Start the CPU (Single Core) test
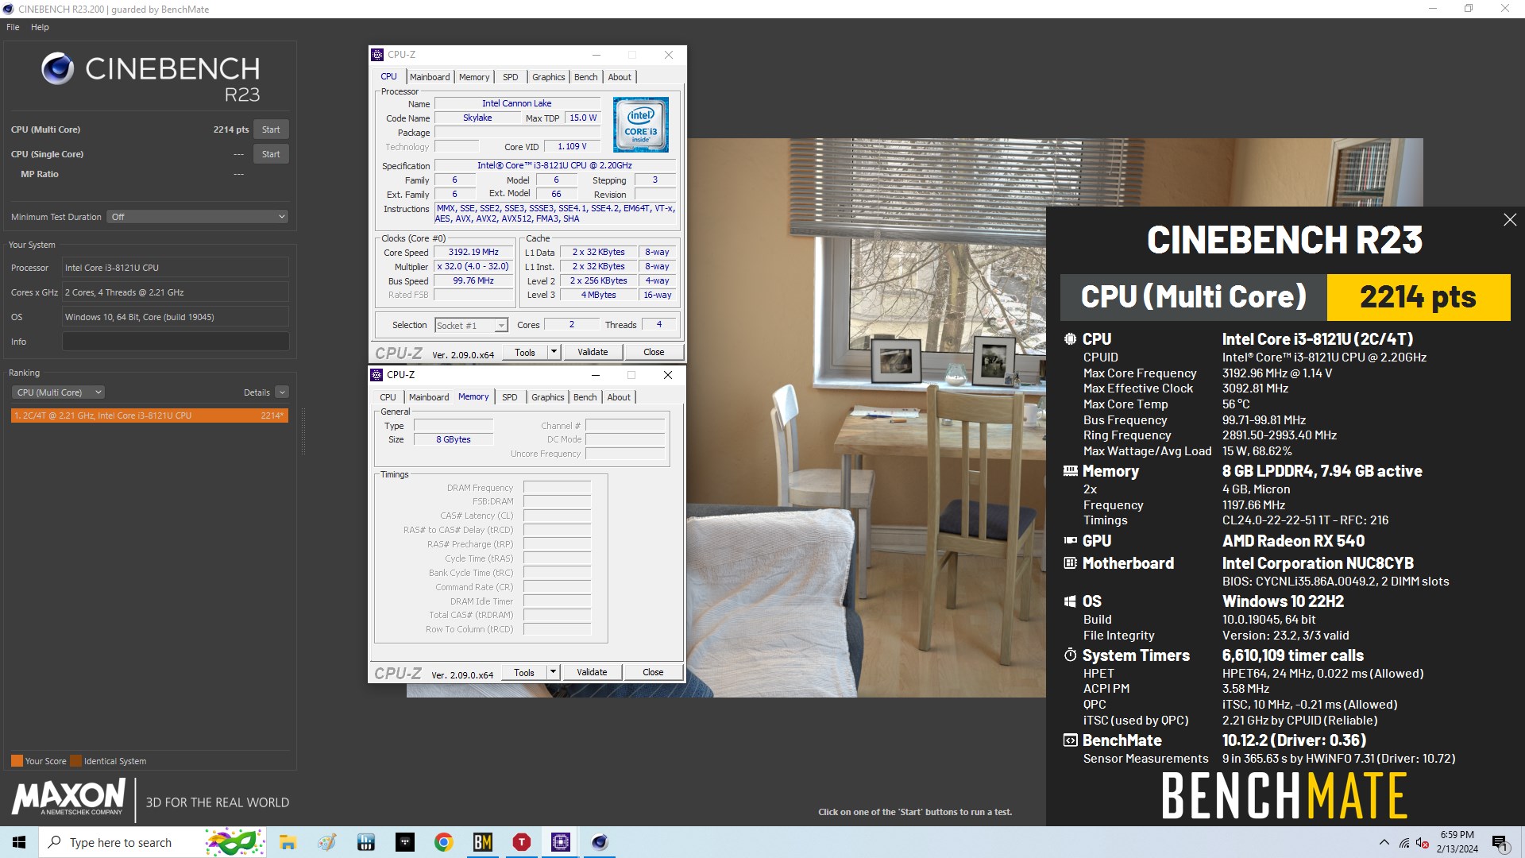 pos(271,154)
